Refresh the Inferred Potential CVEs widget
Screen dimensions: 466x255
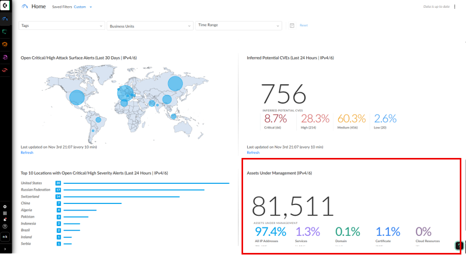coord(253,153)
